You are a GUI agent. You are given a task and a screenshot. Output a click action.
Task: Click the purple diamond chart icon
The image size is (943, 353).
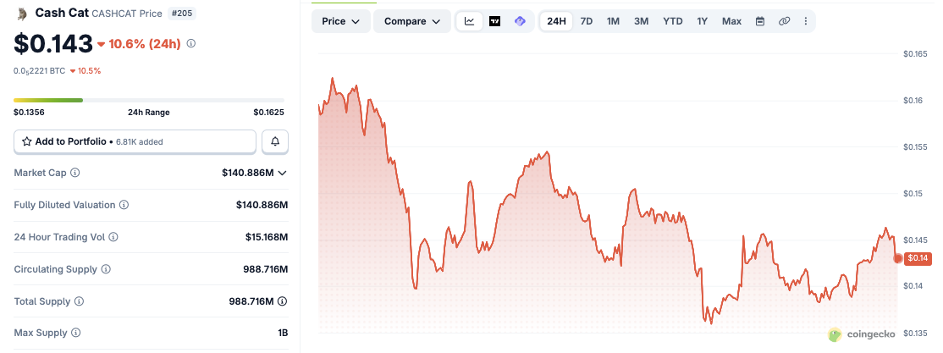(521, 21)
